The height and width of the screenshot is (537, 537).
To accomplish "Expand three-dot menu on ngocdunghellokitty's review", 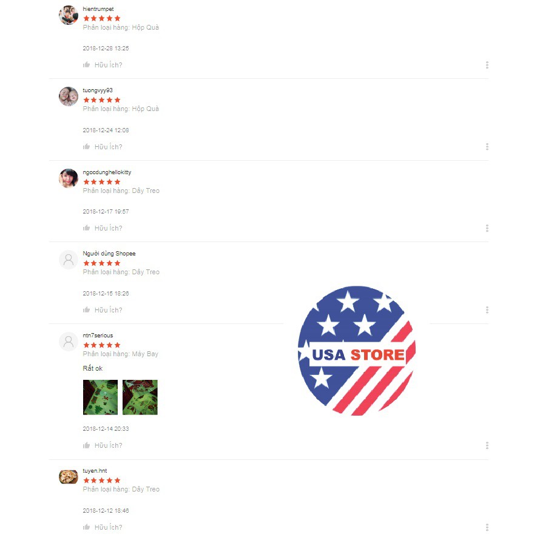I will (x=487, y=228).
